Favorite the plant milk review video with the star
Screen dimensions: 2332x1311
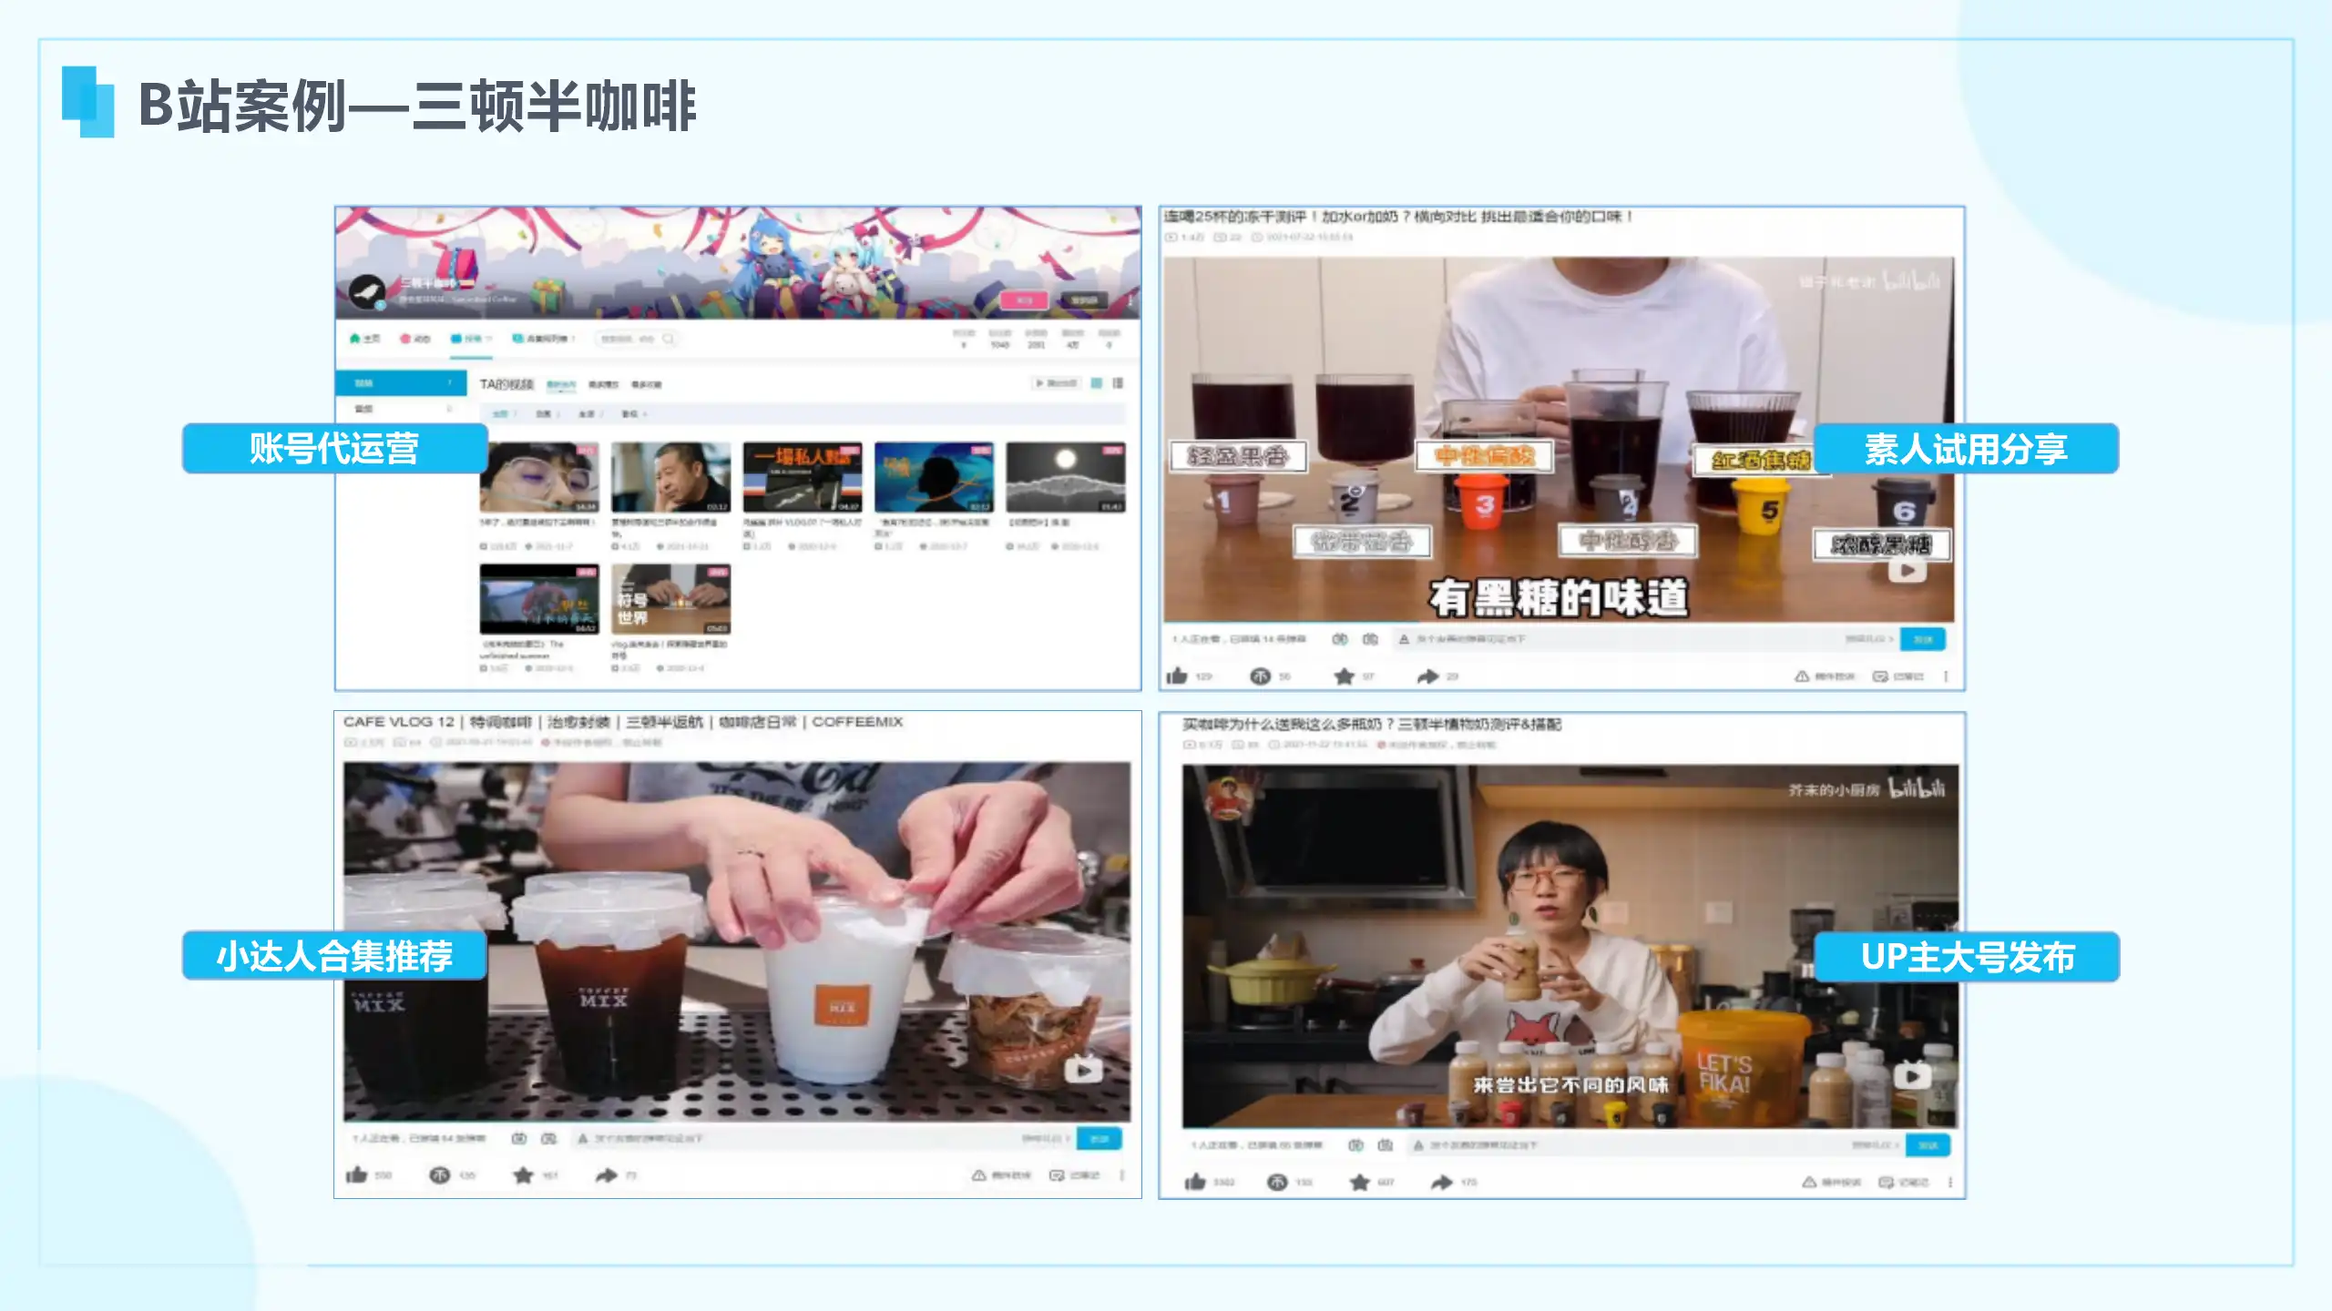1360,1182
